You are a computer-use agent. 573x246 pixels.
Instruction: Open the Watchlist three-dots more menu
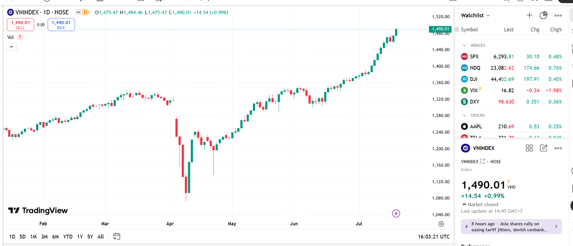pos(558,15)
